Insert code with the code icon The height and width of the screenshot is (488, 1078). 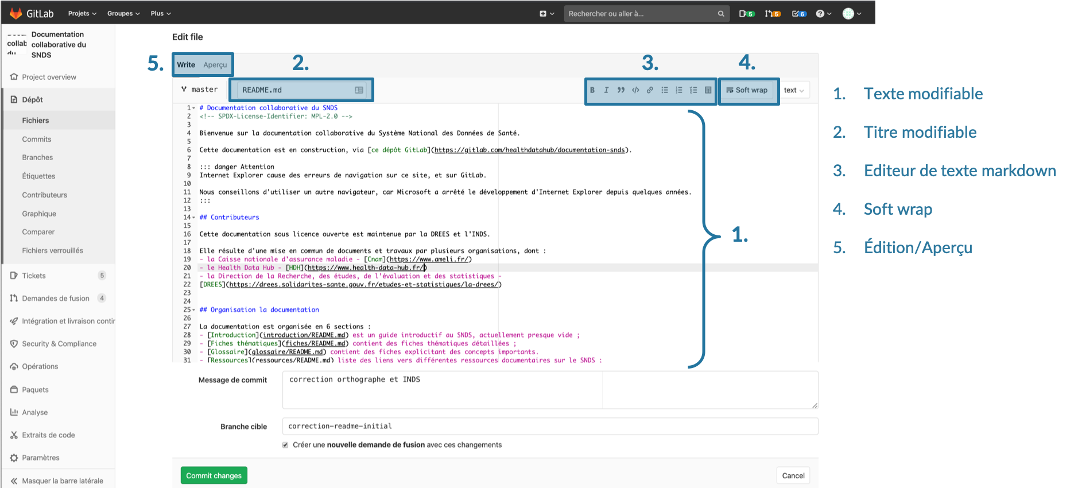(x=635, y=90)
